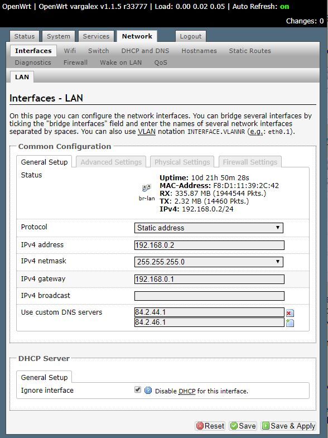Open the Status top tab
Viewport: 328px width, 438px height.
pos(25,36)
